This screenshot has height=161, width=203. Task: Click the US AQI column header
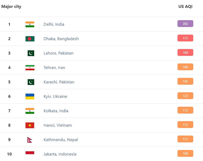coord(185,6)
